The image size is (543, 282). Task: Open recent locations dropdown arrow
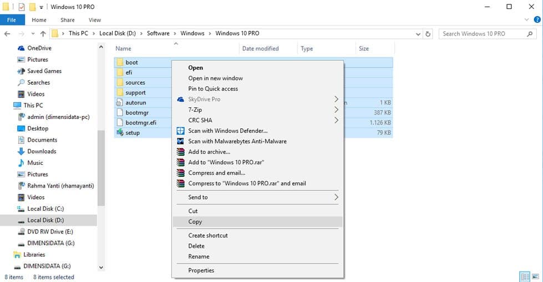pos(33,34)
